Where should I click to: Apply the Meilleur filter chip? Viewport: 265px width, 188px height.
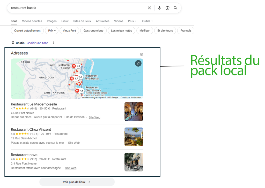tap(144, 30)
